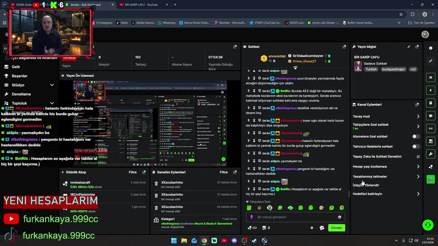Click the lightning bolt icon in right sidebar
The image size is (438, 246).
tap(430, 90)
